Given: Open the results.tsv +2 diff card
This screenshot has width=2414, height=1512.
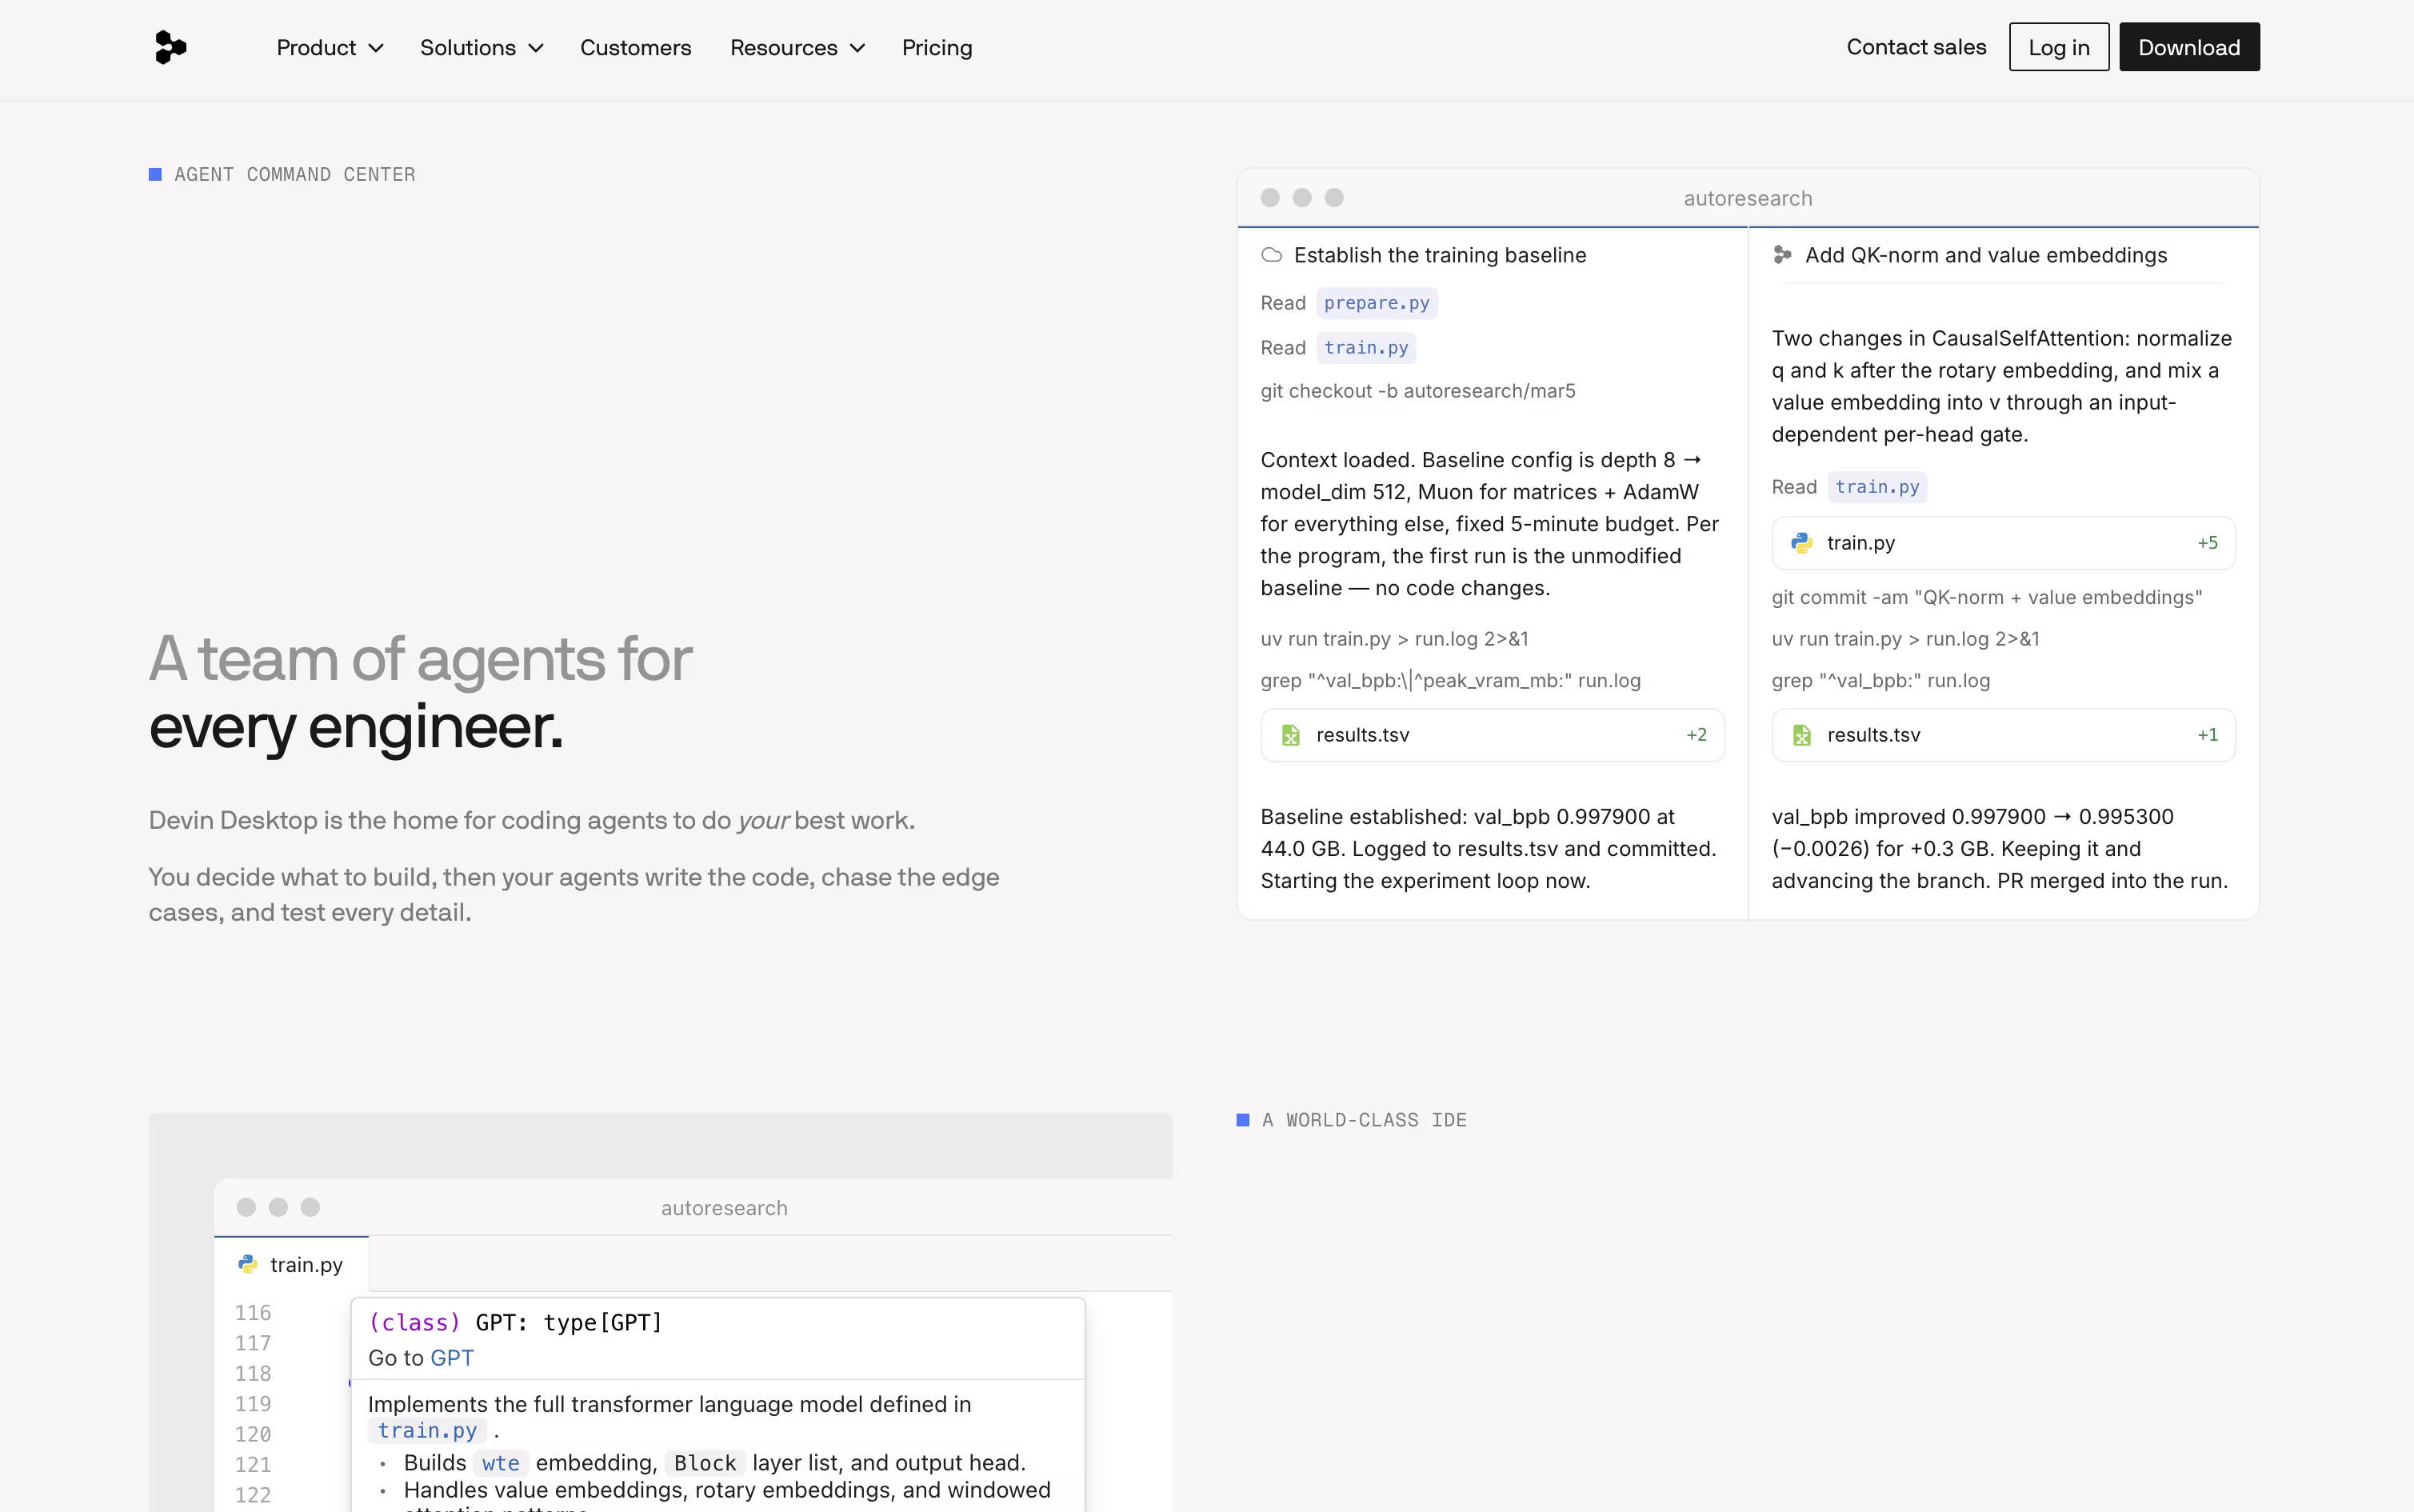Looking at the screenshot, I should tap(1492, 735).
